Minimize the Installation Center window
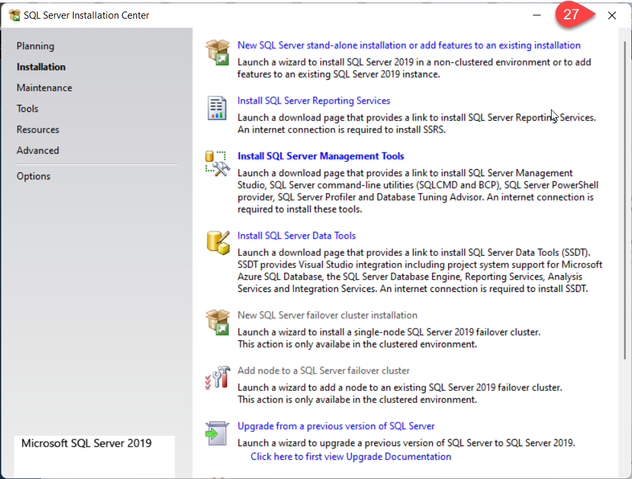Viewport: 632px width, 479px height. click(x=536, y=15)
